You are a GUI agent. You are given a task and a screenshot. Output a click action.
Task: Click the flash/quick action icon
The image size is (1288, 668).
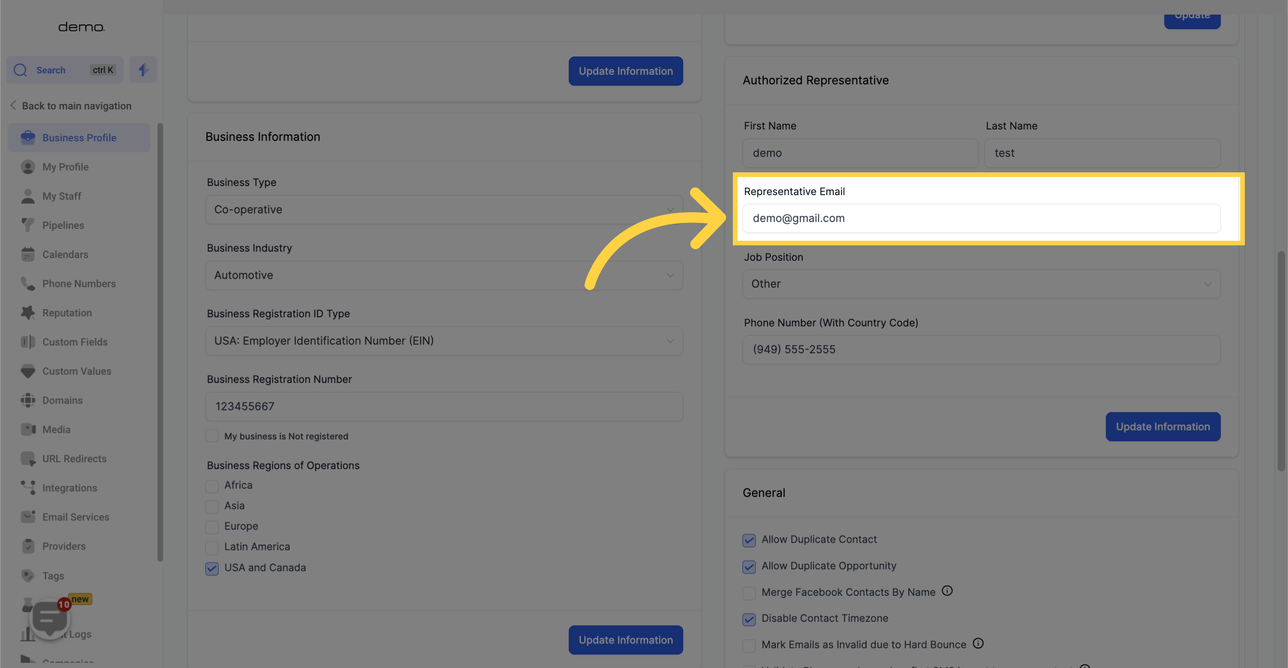pos(142,69)
